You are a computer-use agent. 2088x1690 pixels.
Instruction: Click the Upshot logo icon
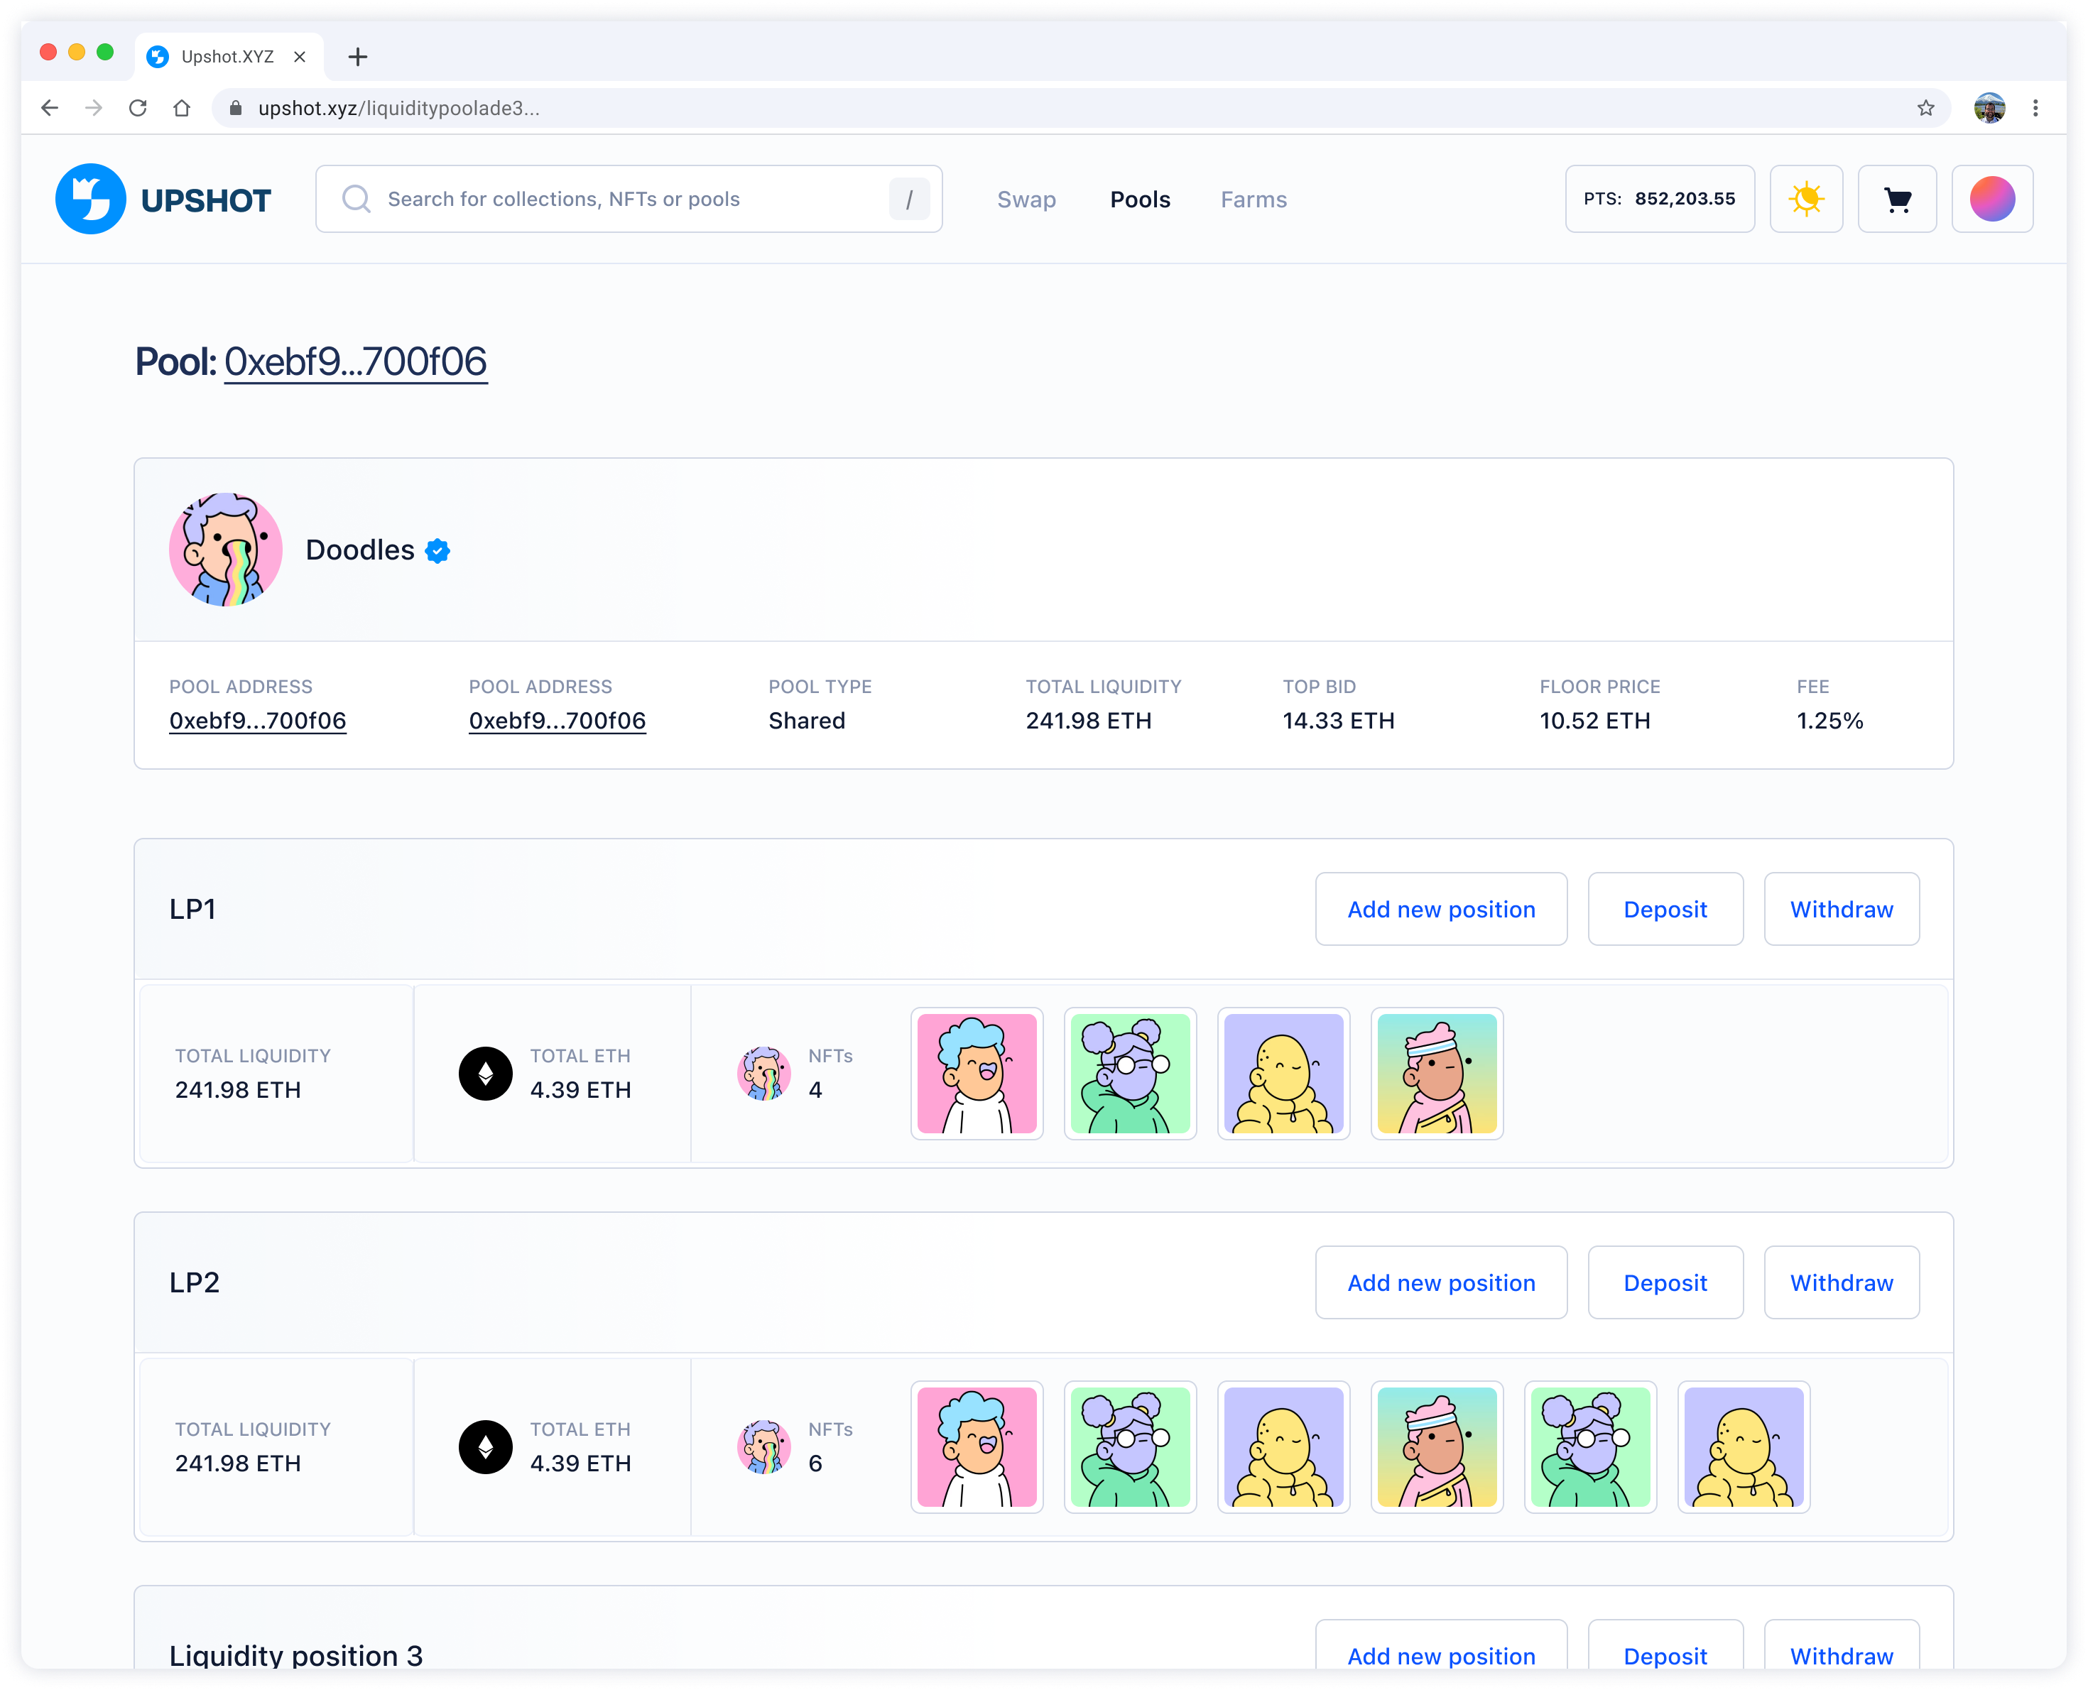[90, 199]
